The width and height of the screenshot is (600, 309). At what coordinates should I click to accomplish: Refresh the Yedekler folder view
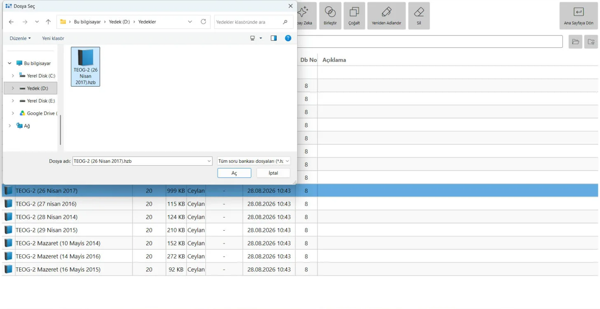pyautogui.click(x=203, y=22)
